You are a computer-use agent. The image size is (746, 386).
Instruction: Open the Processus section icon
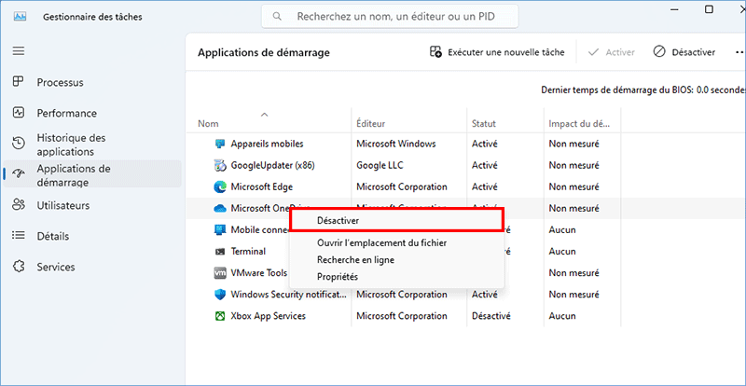[x=19, y=82]
